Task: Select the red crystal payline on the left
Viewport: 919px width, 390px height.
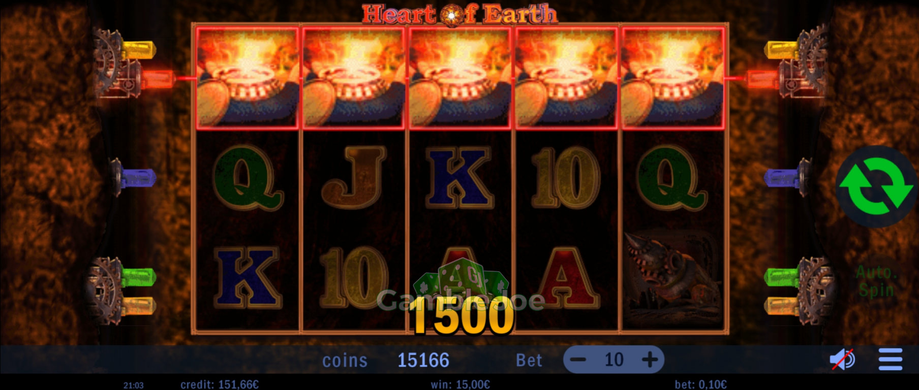Action: tap(157, 79)
